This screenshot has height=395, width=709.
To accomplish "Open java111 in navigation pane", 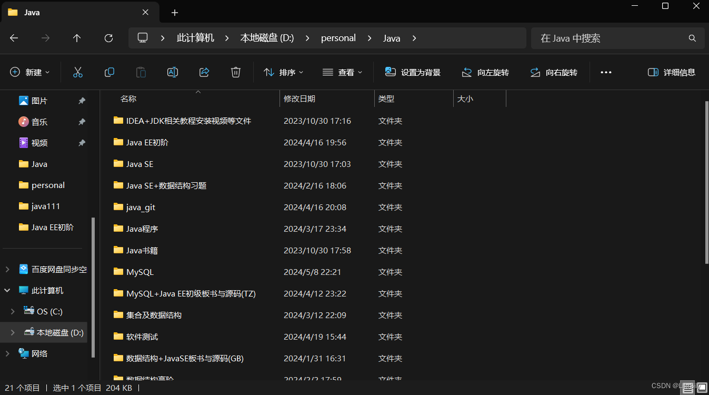I will pyautogui.click(x=39, y=206).
